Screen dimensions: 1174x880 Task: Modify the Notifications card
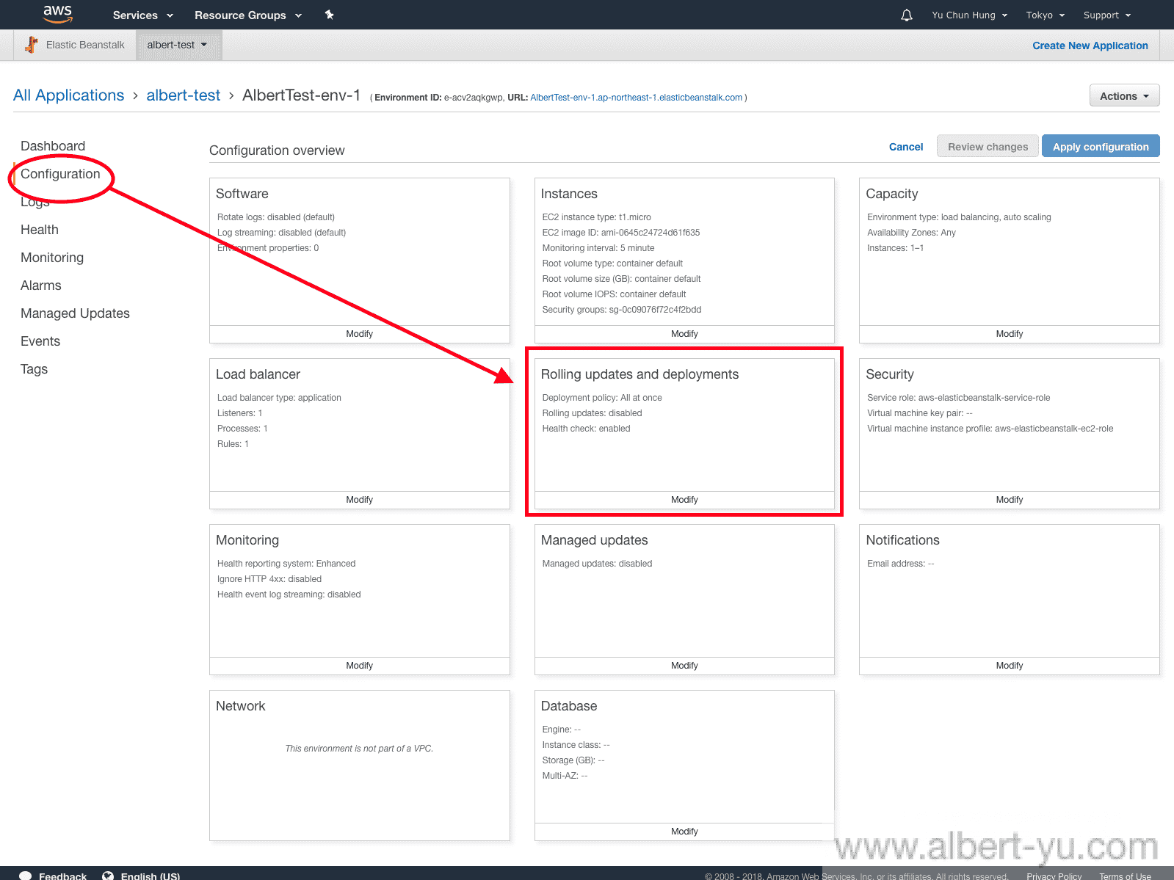(x=1010, y=666)
